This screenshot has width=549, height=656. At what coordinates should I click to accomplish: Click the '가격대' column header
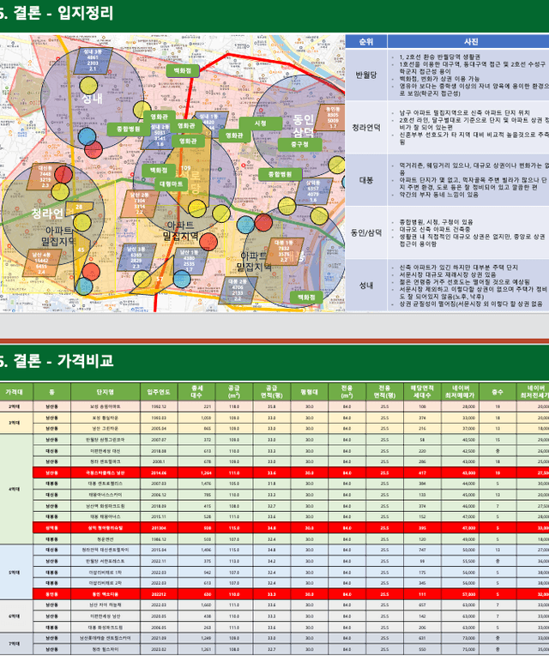(15, 392)
